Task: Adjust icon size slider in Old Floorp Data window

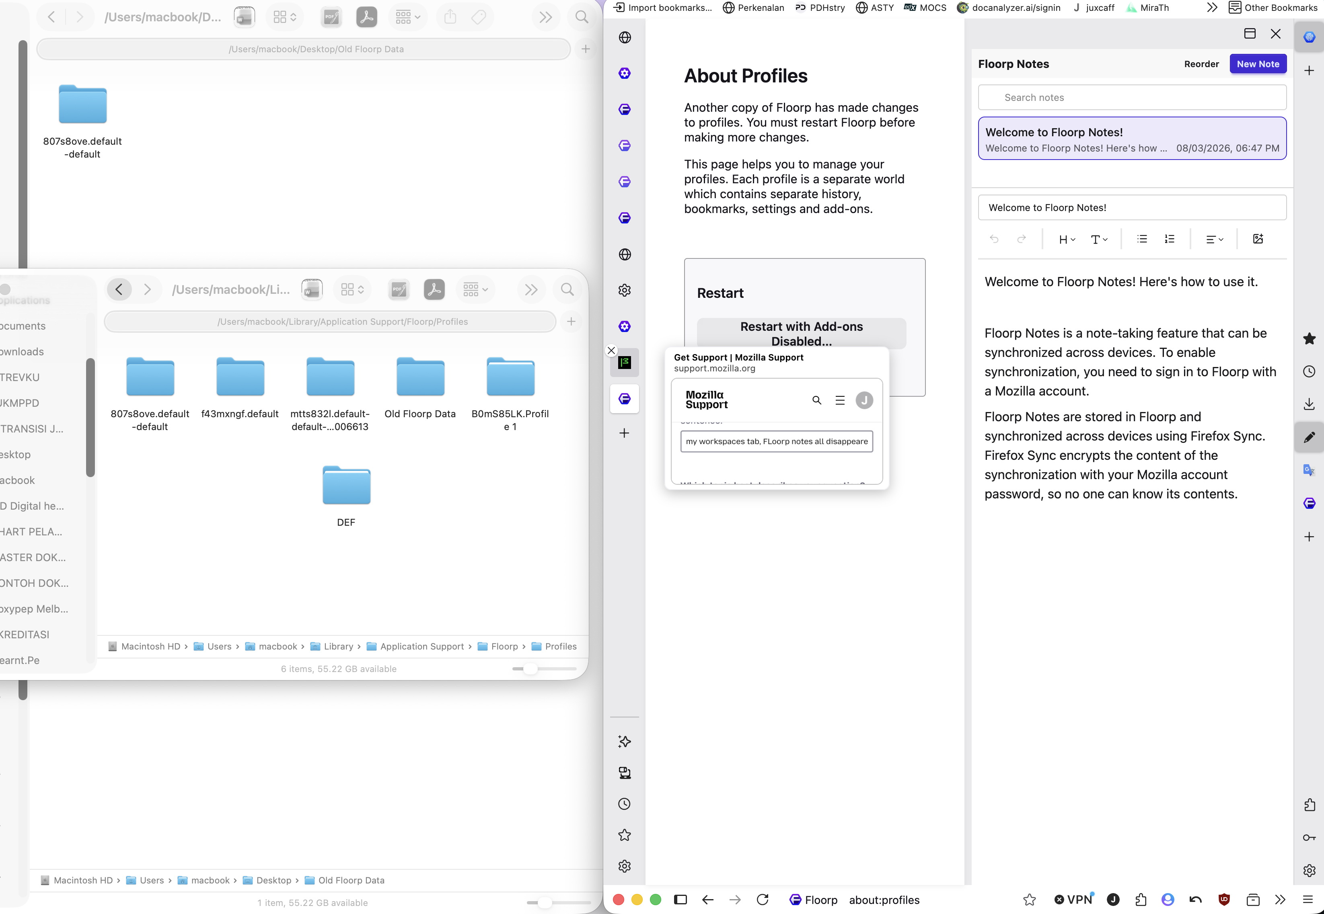Action: pos(544,903)
